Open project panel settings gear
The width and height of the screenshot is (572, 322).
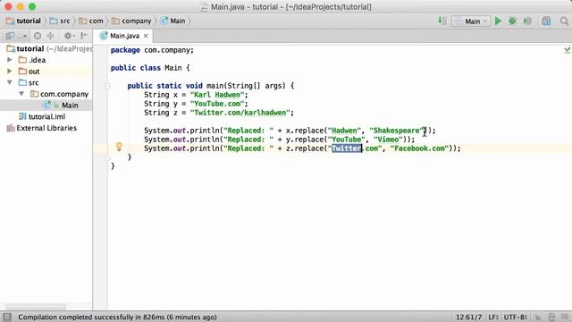click(69, 36)
